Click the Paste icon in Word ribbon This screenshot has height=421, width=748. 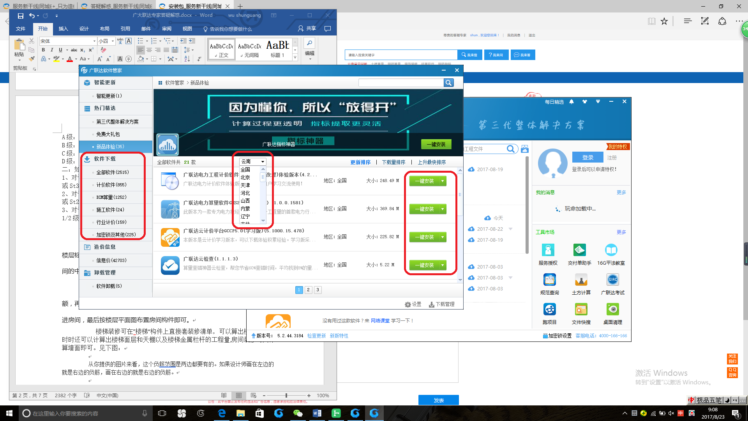tap(19, 45)
